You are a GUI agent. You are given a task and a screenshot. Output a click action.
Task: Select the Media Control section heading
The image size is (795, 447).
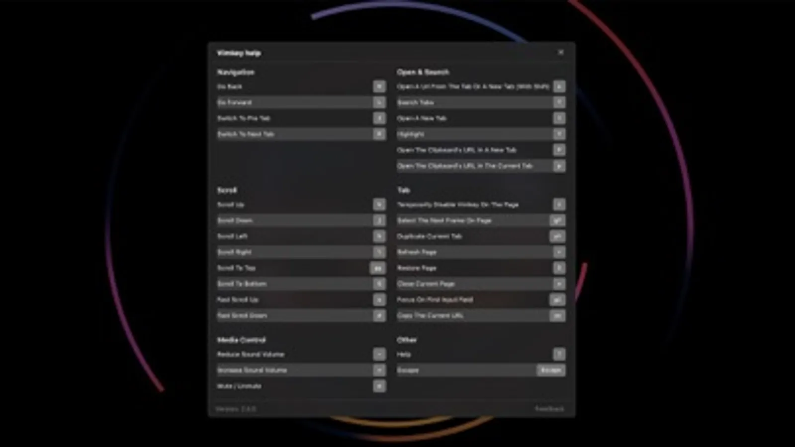[241, 340]
